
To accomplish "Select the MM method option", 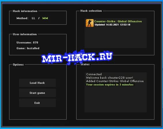I will [45, 18].
